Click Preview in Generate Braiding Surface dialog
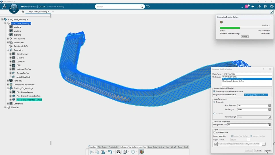Image resolution: width=275 pixels, height=155 pixels. [x=268, y=151]
